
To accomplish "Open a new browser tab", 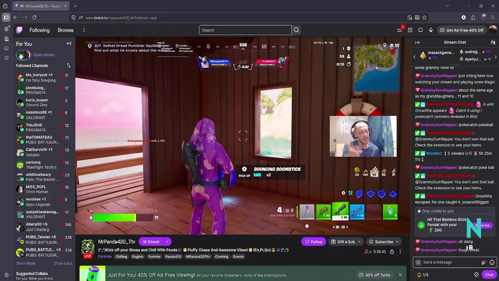I will coord(75,6).
